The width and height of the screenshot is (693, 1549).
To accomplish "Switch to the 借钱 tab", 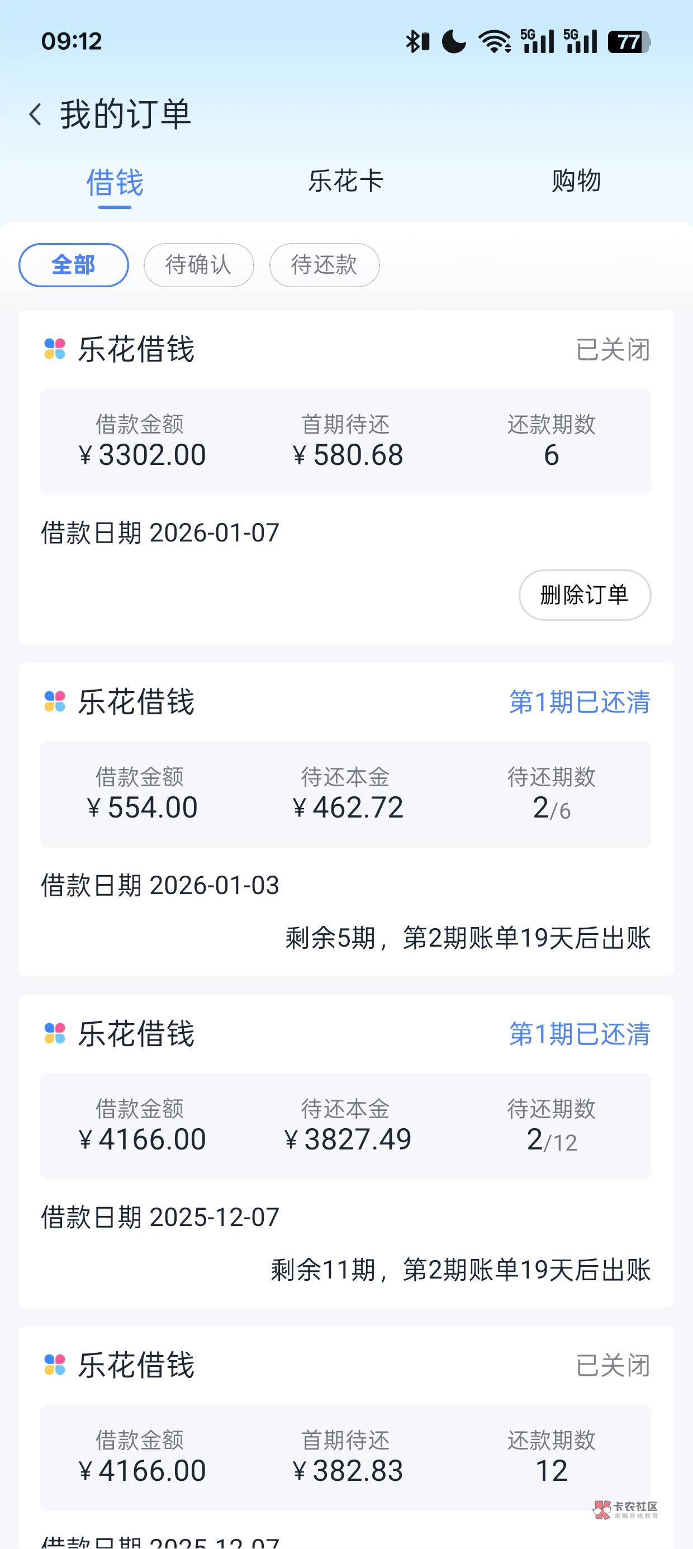I will [115, 182].
